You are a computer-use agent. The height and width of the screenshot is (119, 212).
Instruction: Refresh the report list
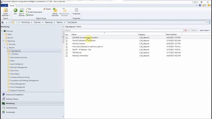coord(30,15)
